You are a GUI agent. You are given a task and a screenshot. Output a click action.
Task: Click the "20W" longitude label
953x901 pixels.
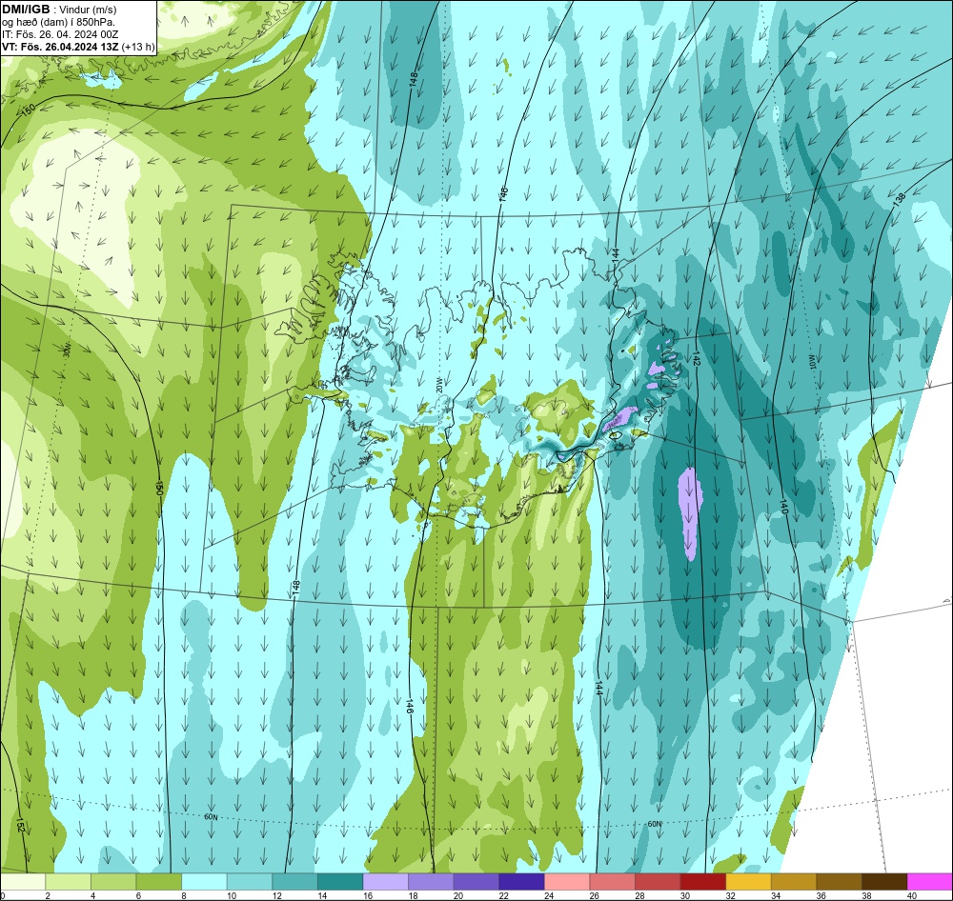click(438, 385)
